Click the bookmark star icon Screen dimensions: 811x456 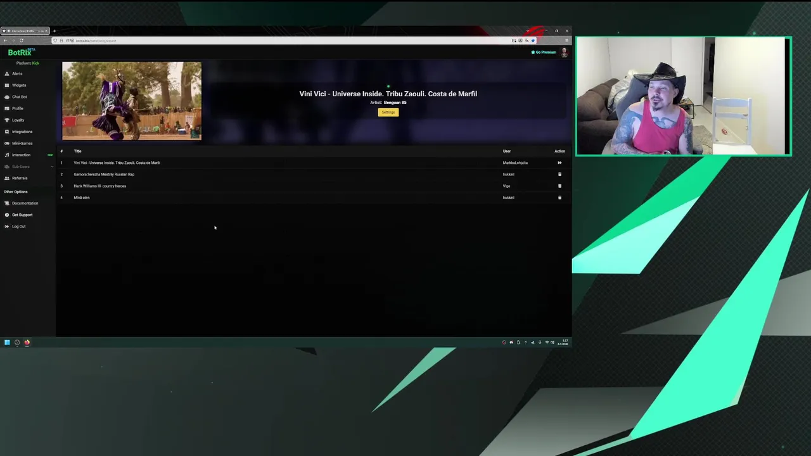pos(533,41)
